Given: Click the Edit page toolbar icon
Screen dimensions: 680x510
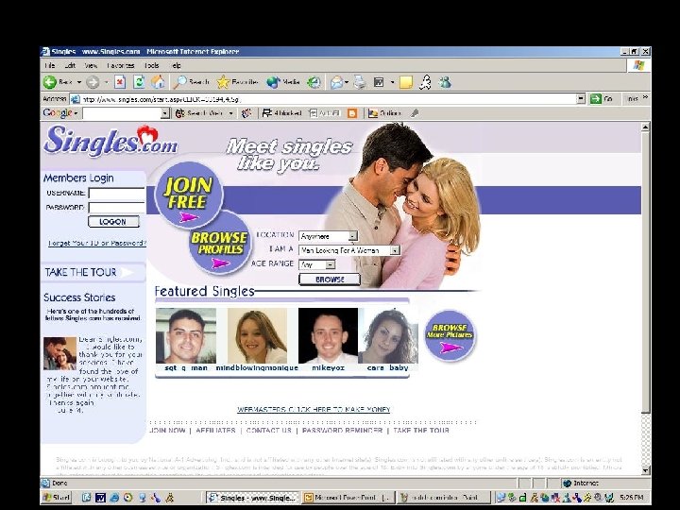Looking at the screenshot, I should 379,82.
